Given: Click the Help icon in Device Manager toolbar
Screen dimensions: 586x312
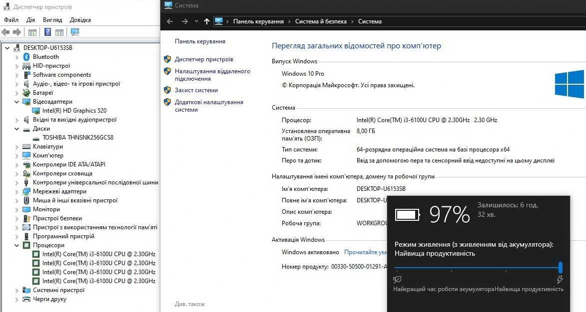Looking at the screenshot, I should click(47, 32).
